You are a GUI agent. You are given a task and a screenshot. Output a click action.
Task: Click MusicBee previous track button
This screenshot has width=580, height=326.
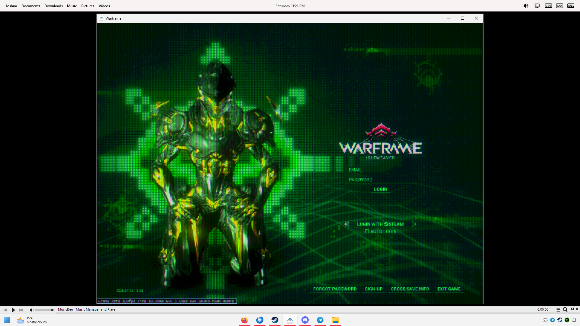pyautogui.click(x=5, y=310)
